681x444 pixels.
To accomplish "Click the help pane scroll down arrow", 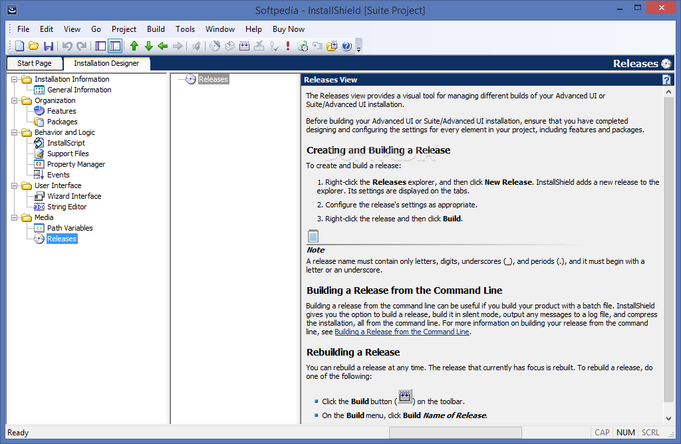I will (x=668, y=418).
